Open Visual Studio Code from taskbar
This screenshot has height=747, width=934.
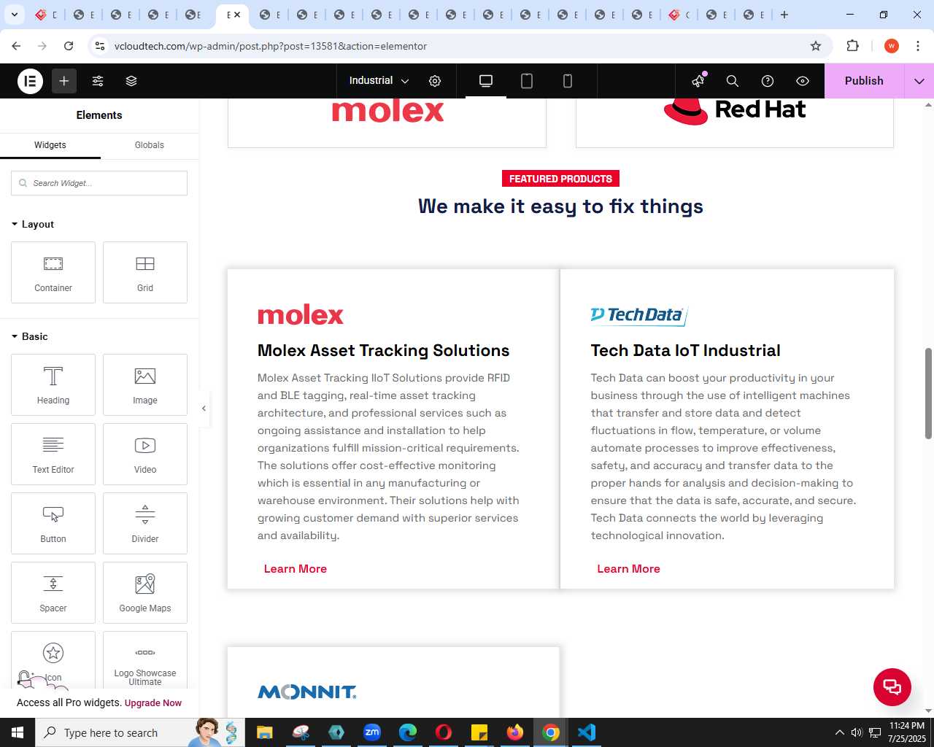coord(587,732)
